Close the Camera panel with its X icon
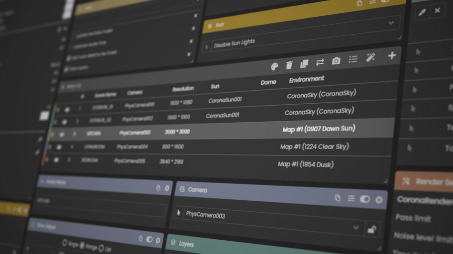 pos(379,199)
